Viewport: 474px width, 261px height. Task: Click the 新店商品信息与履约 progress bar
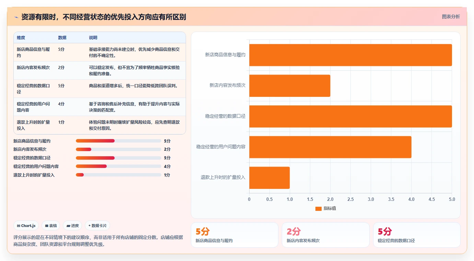click(118, 141)
